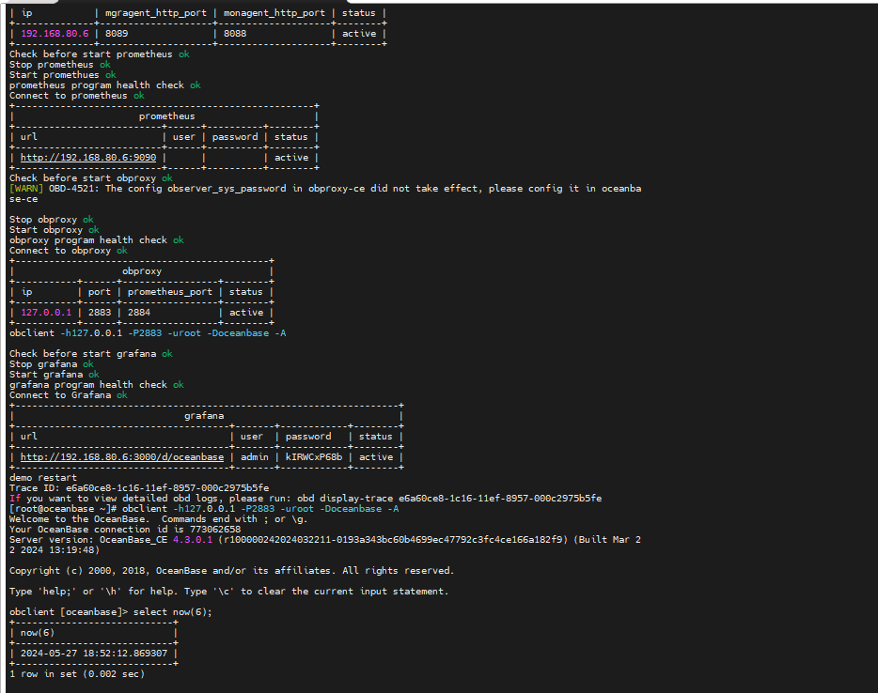
Task: Click the mgragent_http_port column header
Action: 156,13
